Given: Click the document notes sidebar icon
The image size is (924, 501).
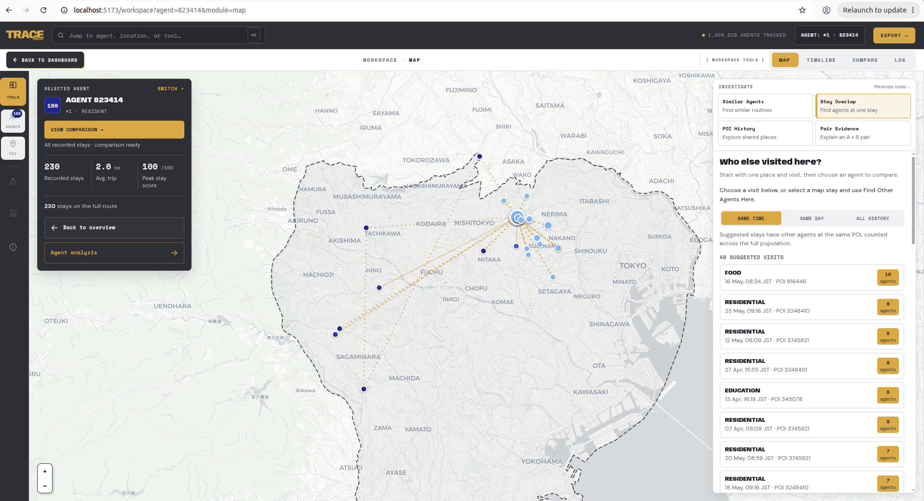Looking at the screenshot, I should [x=13, y=213].
